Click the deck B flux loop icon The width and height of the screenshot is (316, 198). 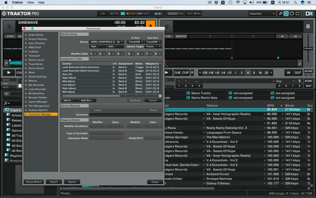192,73
